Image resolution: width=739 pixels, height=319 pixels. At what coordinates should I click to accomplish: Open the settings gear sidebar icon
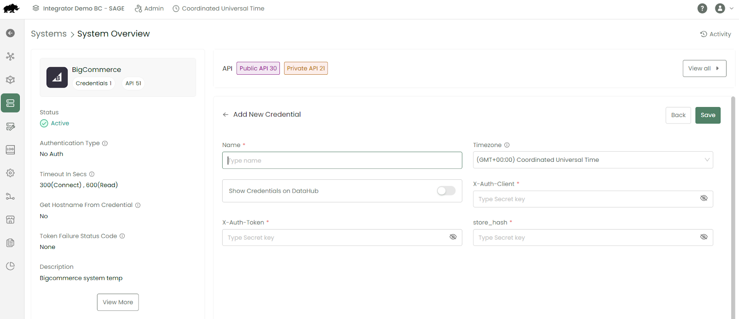(10, 173)
